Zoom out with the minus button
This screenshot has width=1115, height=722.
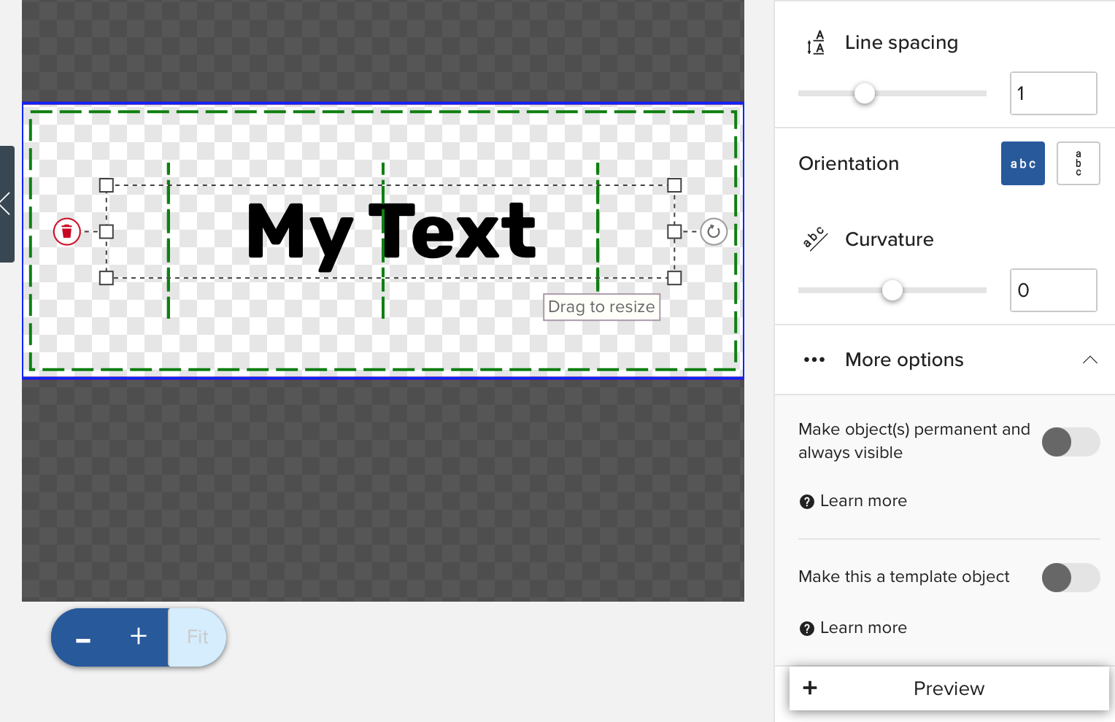(x=83, y=638)
